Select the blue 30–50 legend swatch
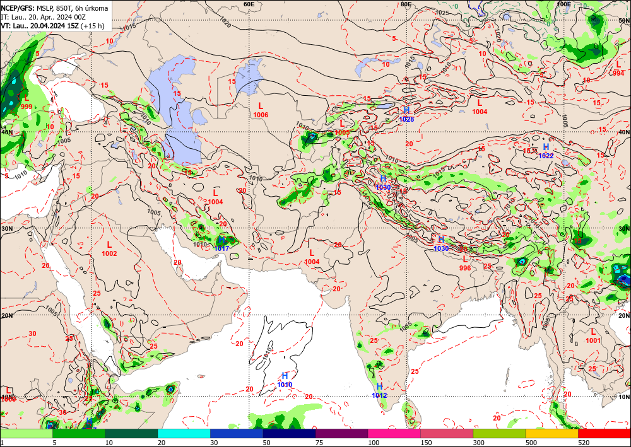Screen dimensions: 631x447 click(237, 433)
